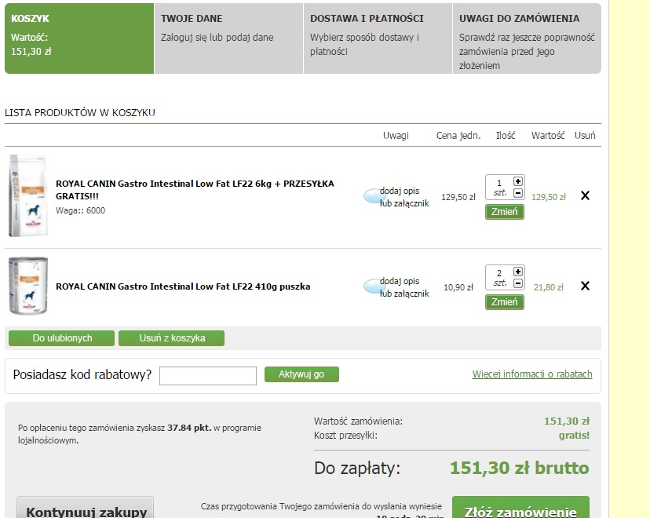Image resolution: width=650 pixels, height=518 pixels.
Task: Open Więcej informacji o rabatach link
Action: (532, 374)
